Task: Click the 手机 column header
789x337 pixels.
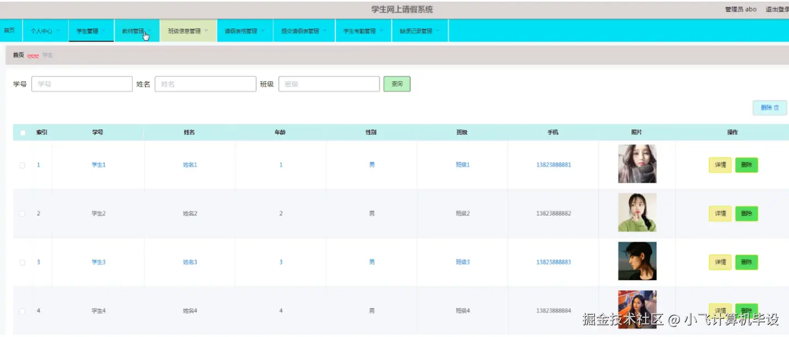Action: click(x=553, y=133)
